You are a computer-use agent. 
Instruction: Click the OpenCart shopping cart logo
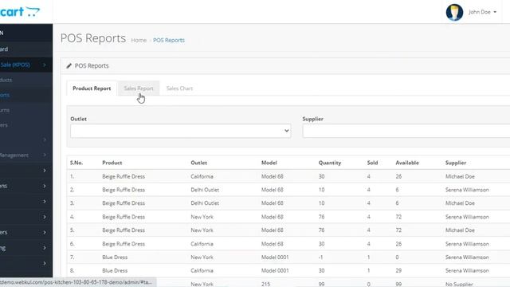point(19,12)
